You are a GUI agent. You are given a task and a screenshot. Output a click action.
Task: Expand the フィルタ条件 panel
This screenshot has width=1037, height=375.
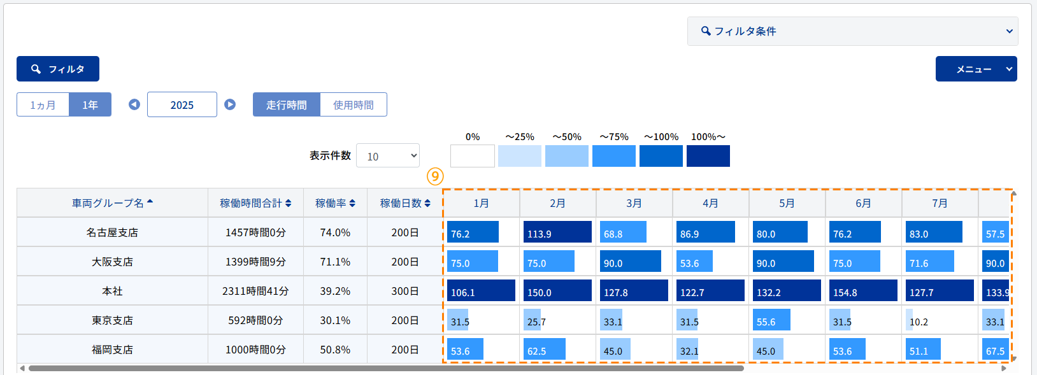tap(852, 31)
